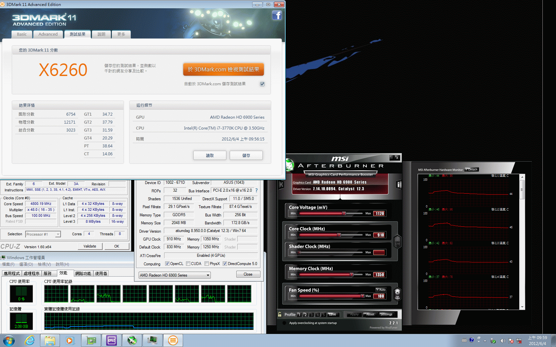The width and height of the screenshot is (556, 347).
Task: Switch to GPU-Z taskbar icon
Action: point(91,340)
